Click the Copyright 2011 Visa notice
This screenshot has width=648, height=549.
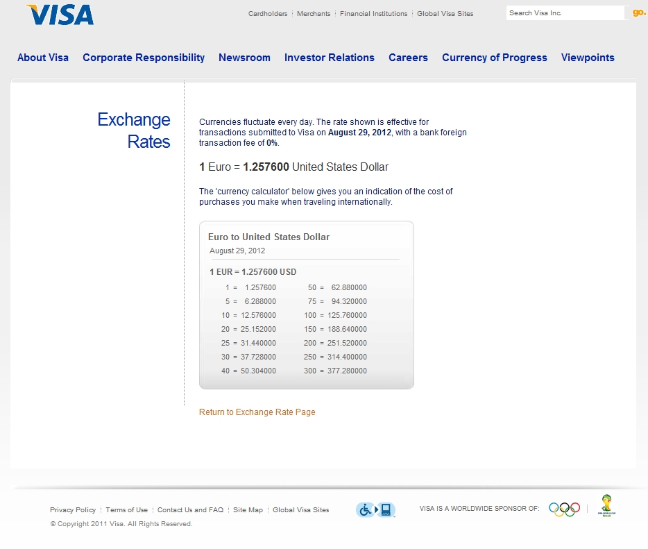(x=121, y=524)
